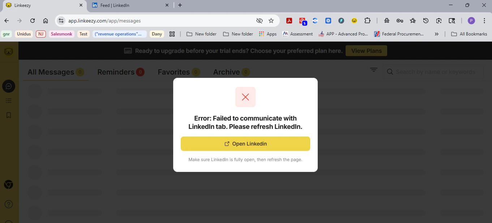Click the lightning bolt extension icon
This screenshot has width=492, height=223.
pos(341,21)
